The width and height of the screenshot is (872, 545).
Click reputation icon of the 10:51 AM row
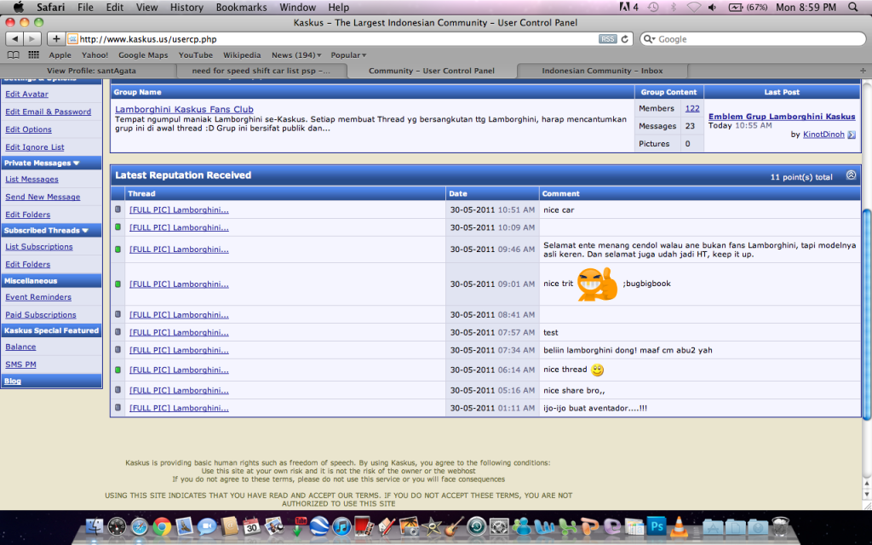[x=118, y=209]
